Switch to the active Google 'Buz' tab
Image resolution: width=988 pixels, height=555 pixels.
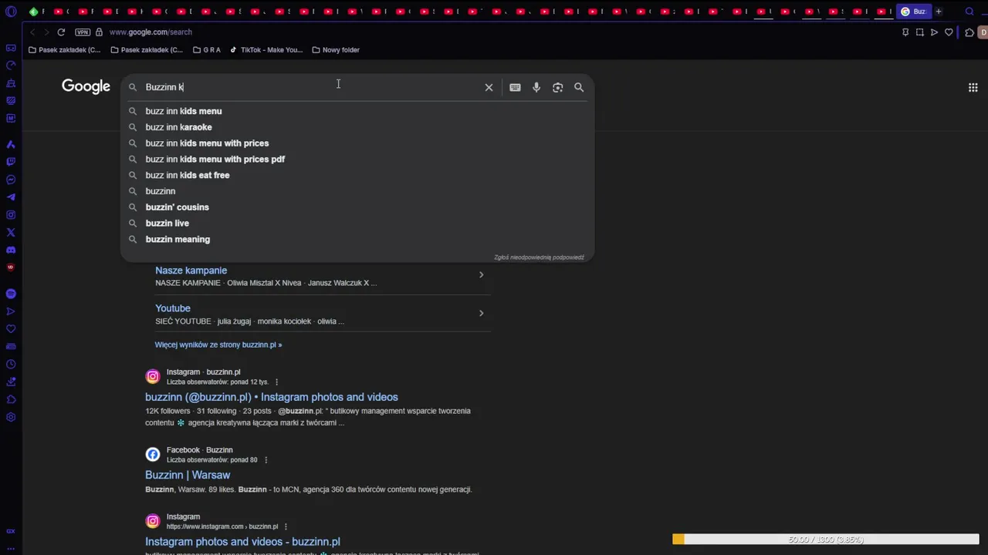click(x=914, y=12)
